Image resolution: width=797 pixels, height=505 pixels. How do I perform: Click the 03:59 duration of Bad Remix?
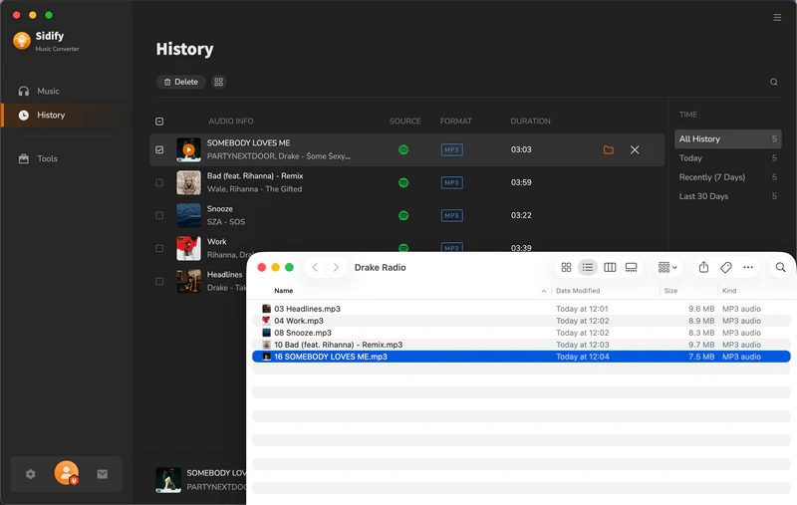pyautogui.click(x=521, y=182)
